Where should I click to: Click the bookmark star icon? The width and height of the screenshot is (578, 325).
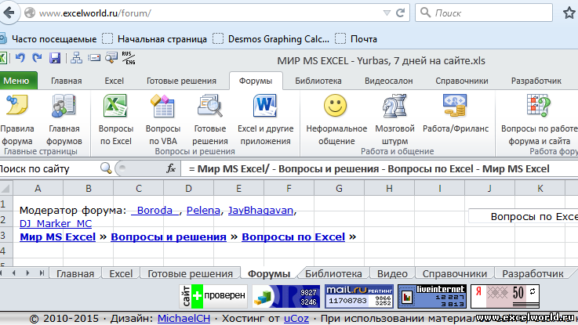(x=569, y=13)
